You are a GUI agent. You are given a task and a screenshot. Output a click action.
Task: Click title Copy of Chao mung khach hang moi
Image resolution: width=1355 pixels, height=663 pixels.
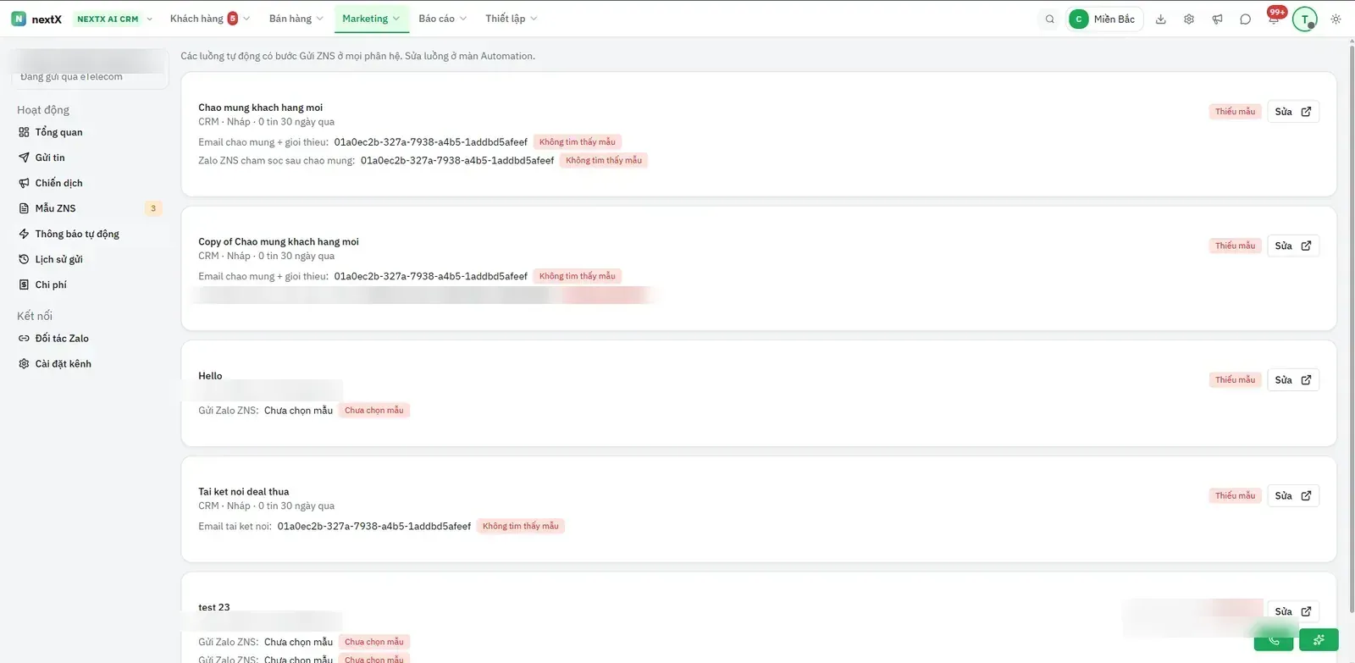[x=279, y=242]
